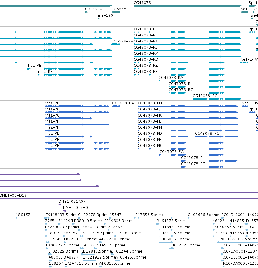Select the AT05495.5prime EST label
Viewport: 258px width, 268px height.
point(131,257)
